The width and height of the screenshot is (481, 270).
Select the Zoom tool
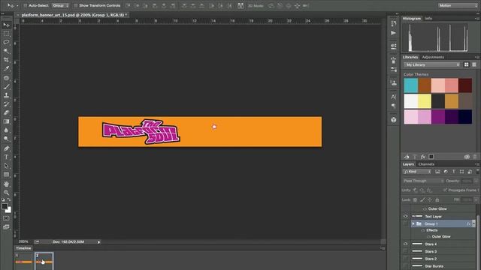(7, 193)
